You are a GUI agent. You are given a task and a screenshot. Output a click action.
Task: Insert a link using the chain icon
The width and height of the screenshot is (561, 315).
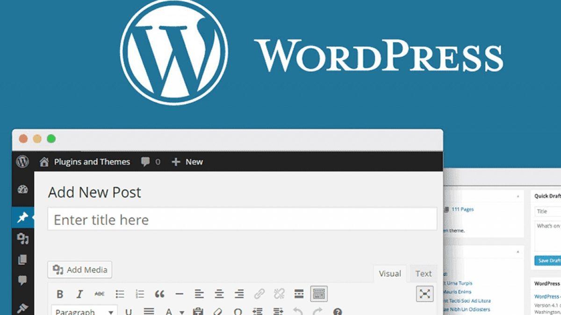click(x=259, y=294)
